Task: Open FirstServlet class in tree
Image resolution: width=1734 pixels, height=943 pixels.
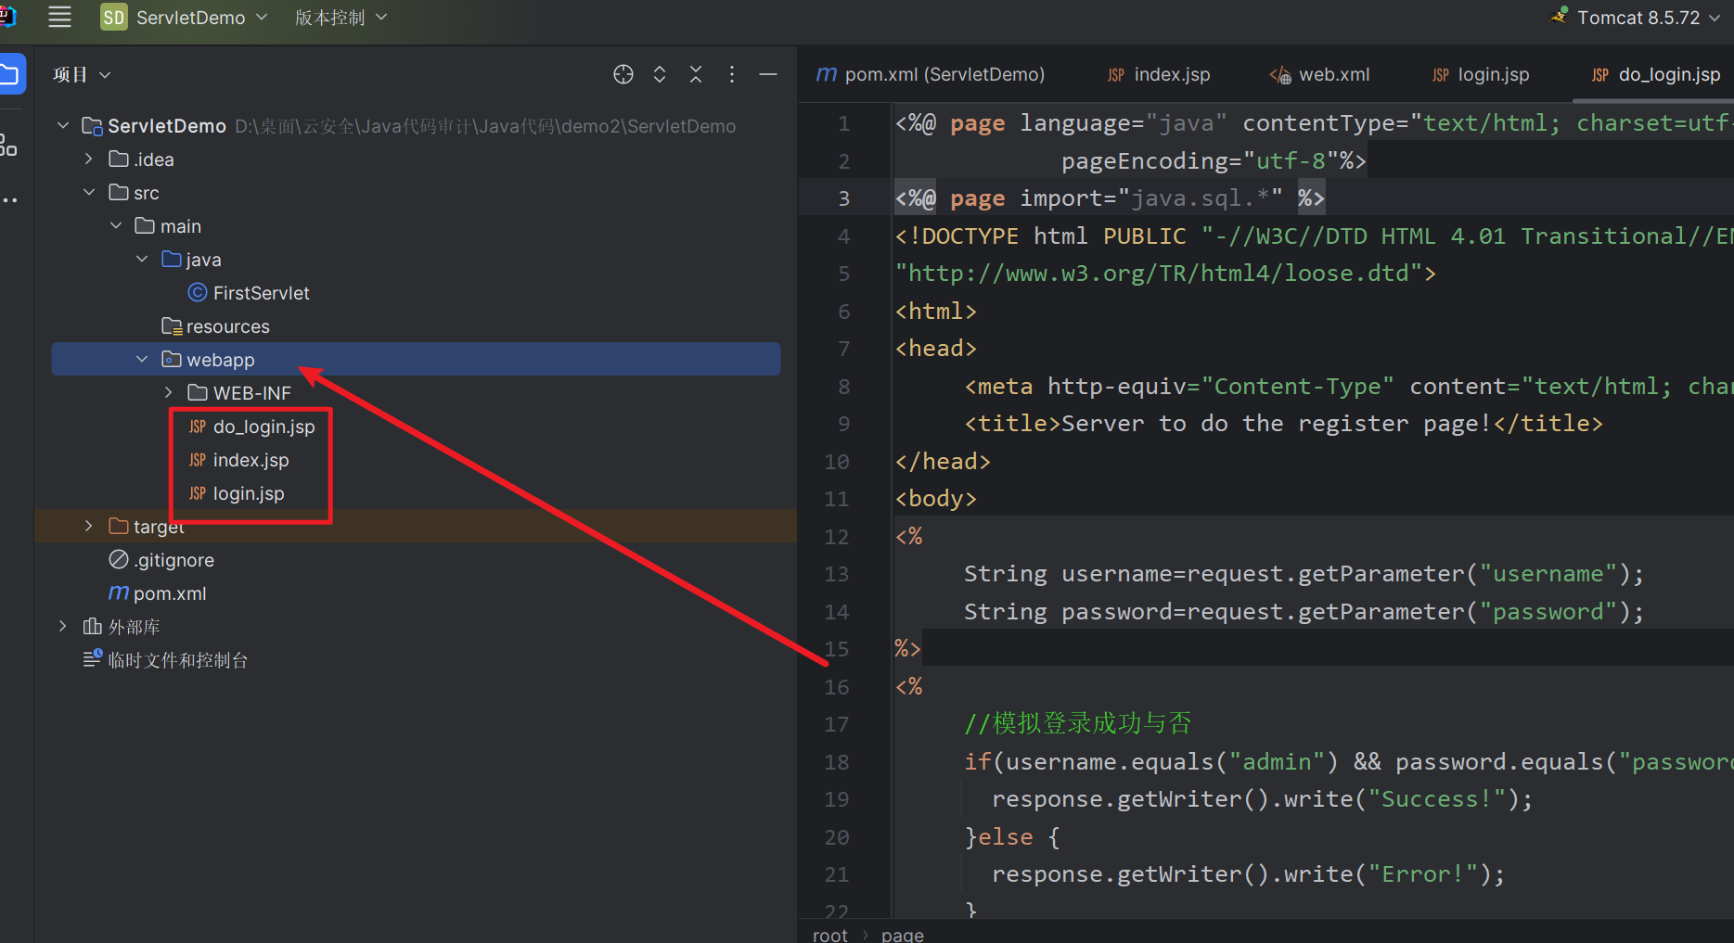Action: click(x=261, y=293)
